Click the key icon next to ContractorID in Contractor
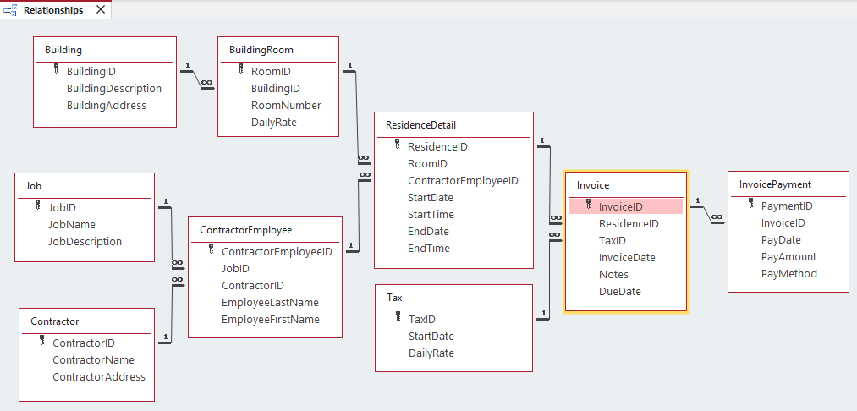The image size is (857, 411). (x=41, y=341)
